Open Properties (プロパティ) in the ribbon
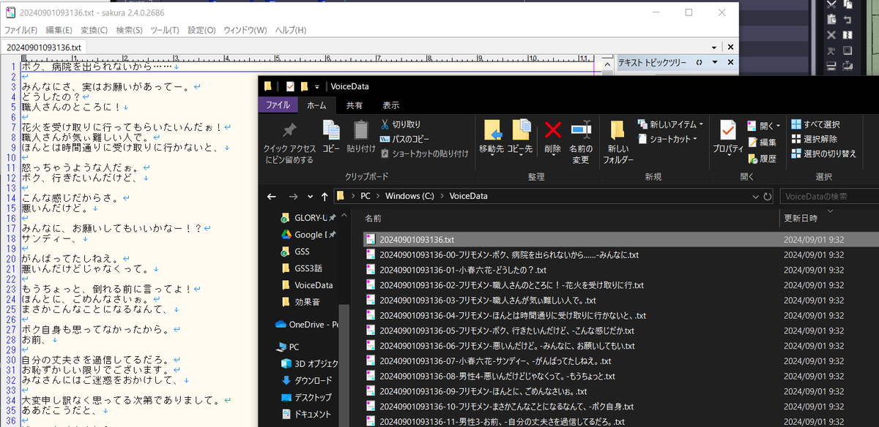879x427 pixels. point(728,137)
